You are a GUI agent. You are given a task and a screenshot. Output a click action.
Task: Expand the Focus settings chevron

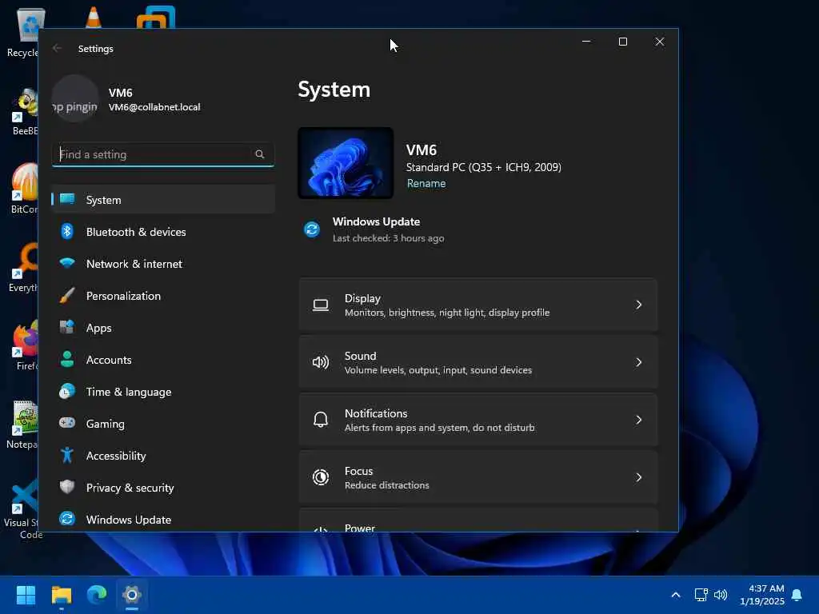(x=639, y=477)
